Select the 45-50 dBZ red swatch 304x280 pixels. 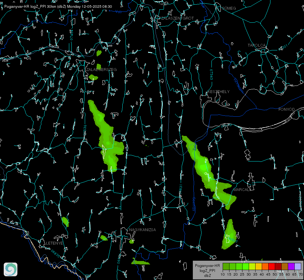(x=272, y=267)
